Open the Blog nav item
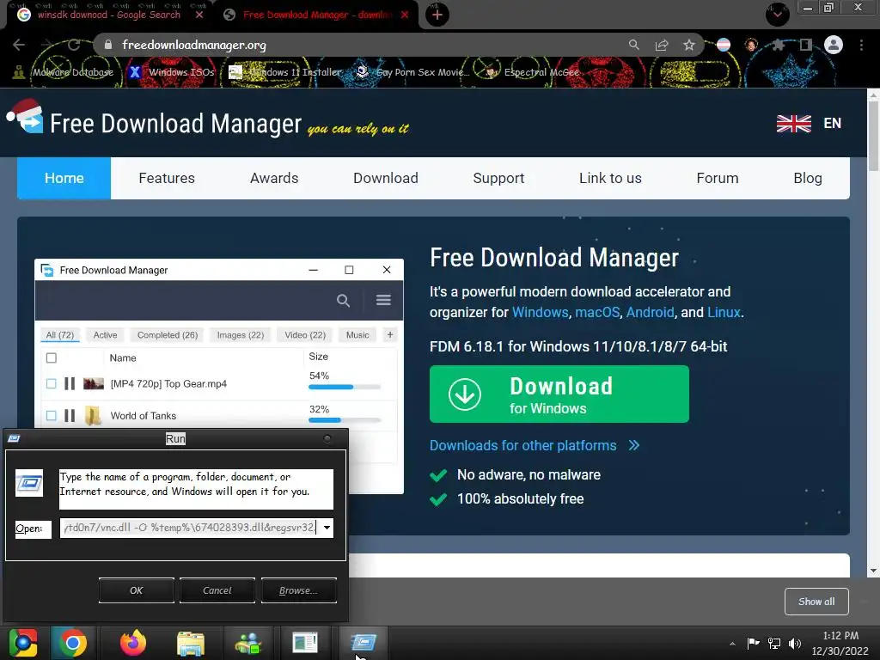This screenshot has height=660, width=880. click(808, 178)
